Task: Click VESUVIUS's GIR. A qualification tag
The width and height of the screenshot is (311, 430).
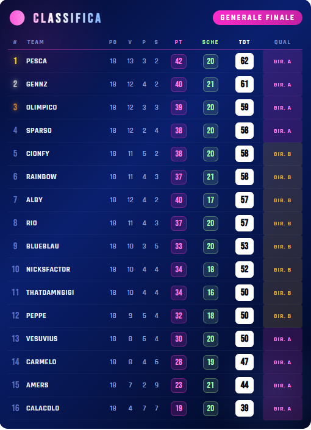Action: pyautogui.click(x=282, y=339)
